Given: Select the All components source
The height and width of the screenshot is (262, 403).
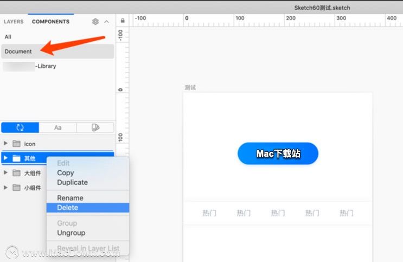Looking at the screenshot, I should pos(8,36).
